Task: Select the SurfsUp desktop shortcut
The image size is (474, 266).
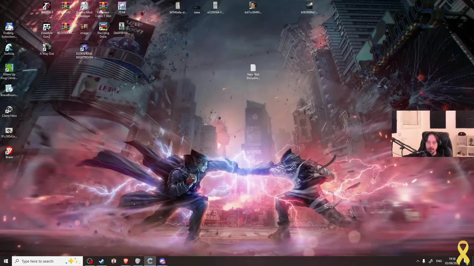Action: click(9, 50)
